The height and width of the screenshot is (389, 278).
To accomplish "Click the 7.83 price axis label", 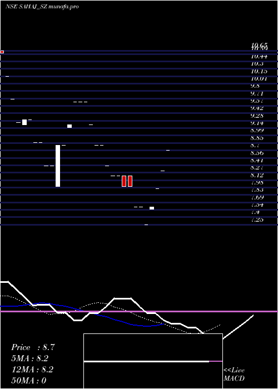I will click(x=257, y=190).
